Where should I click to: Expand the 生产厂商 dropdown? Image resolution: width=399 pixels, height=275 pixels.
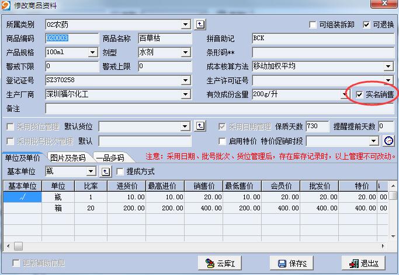click(186, 94)
